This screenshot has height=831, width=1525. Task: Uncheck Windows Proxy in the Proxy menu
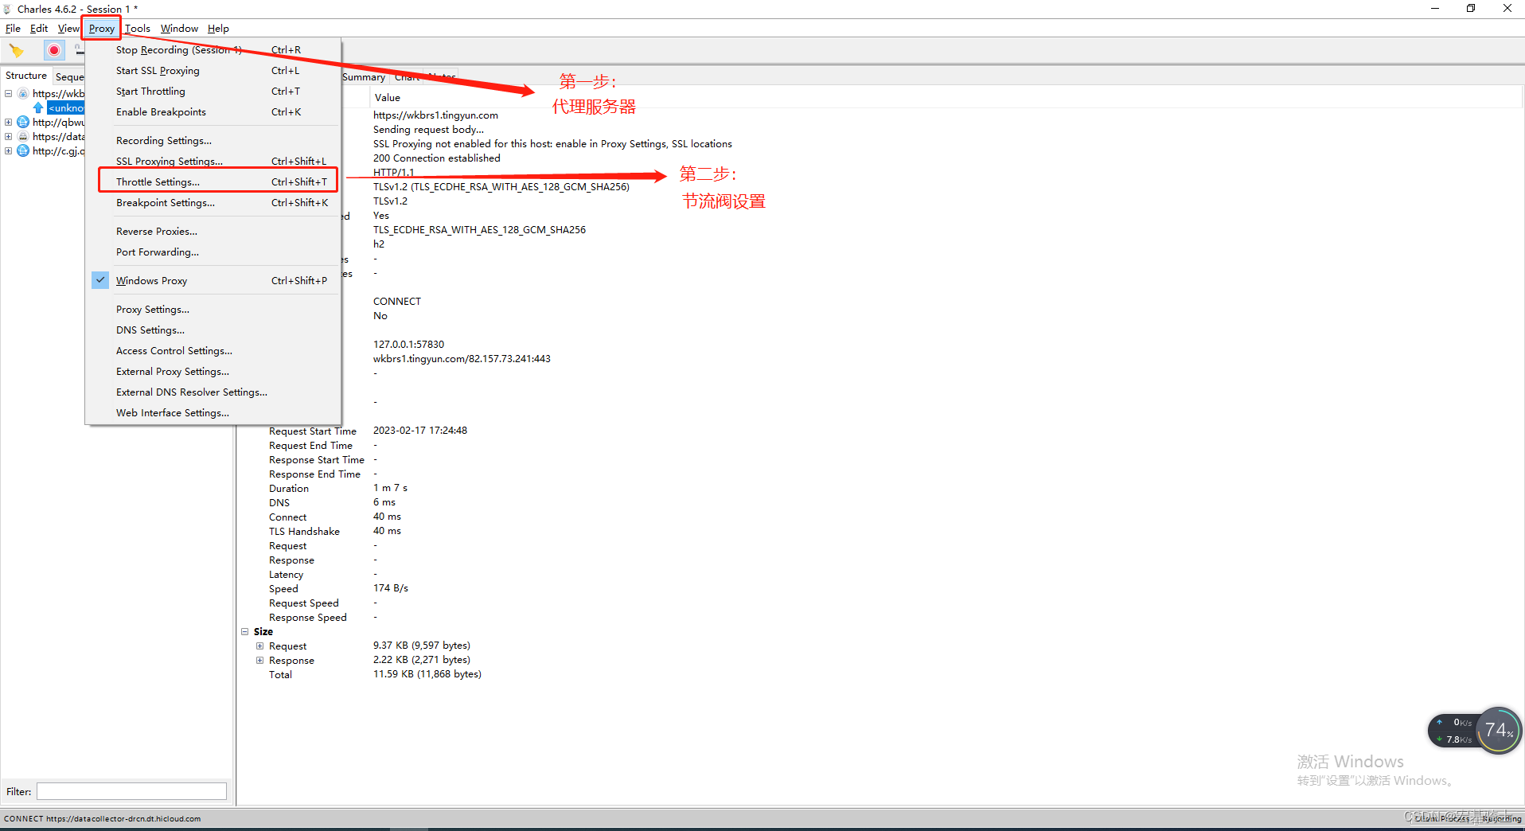coord(151,280)
